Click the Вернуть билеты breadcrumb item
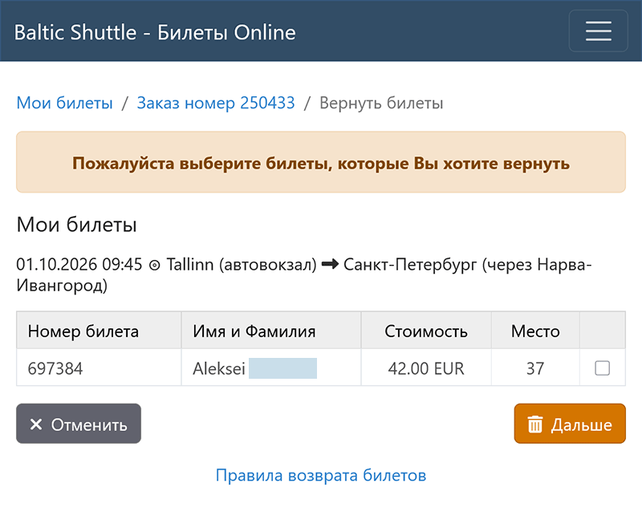Viewport: 642px width, 520px height. (x=381, y=103)
